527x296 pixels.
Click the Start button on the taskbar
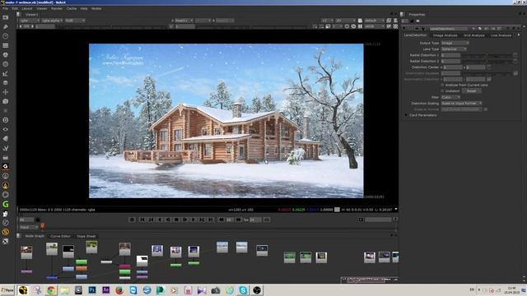(x=7, y=290)
